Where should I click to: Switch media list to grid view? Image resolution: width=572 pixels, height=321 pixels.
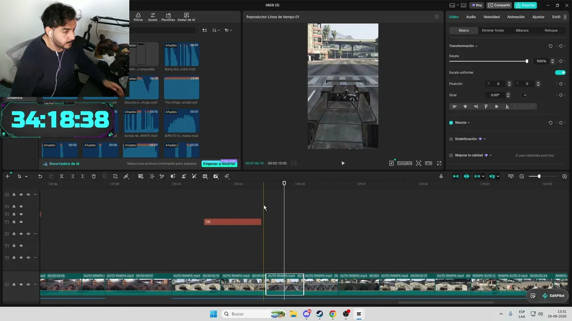click(x=205, y=30)
